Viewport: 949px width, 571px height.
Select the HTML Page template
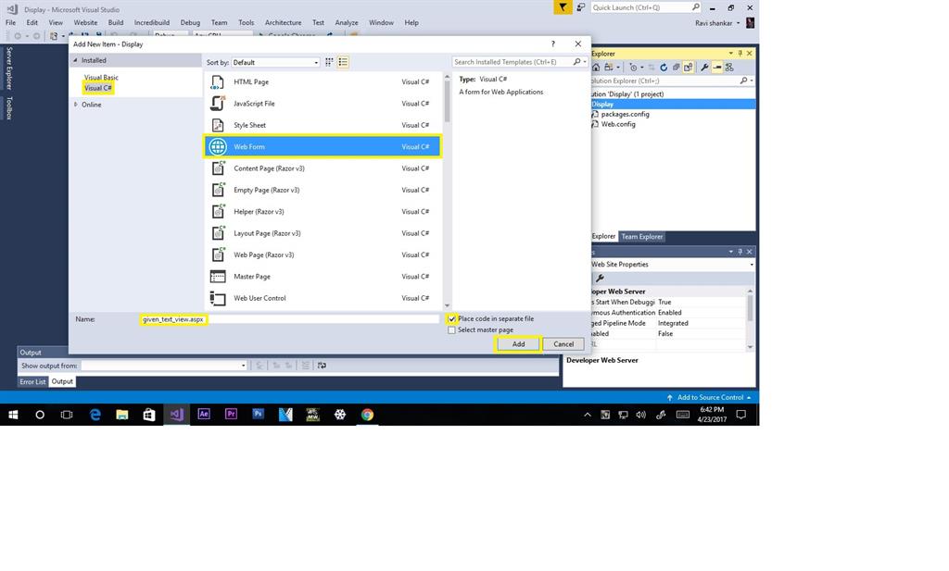pyautogui.click(x=323, y=81)
